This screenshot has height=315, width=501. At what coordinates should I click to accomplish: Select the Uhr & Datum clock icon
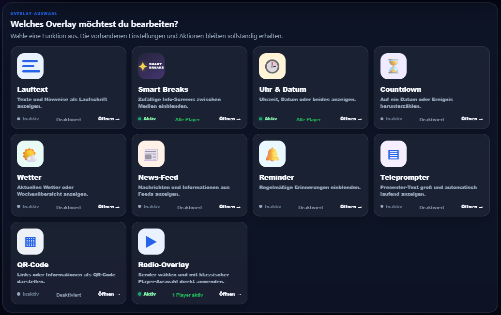click(272, 66)
